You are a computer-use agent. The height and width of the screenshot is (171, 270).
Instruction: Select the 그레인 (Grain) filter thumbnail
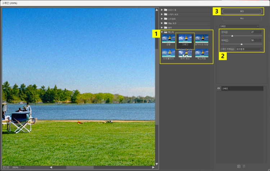185,39
